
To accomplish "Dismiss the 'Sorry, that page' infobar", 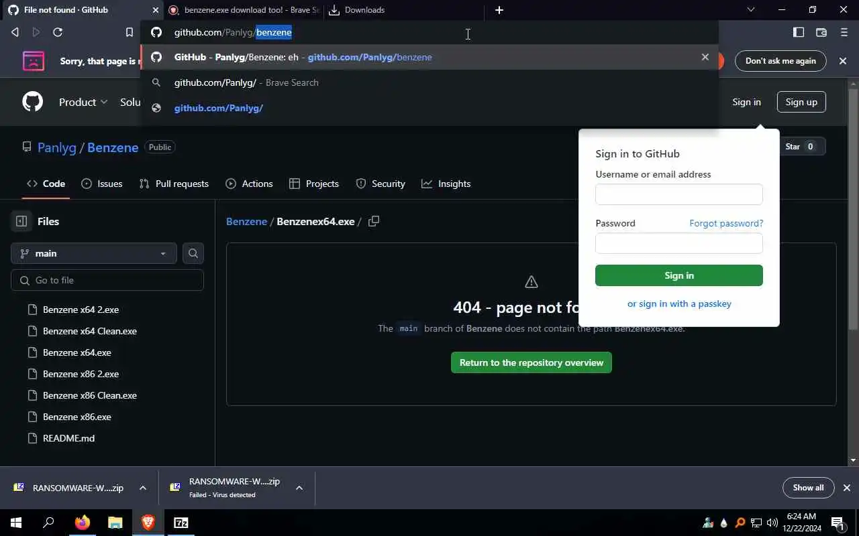I will [843, 61].
